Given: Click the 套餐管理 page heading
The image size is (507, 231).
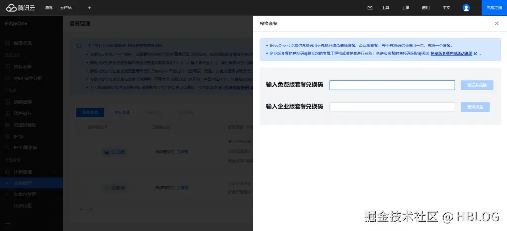Looking at the screenshot, I should [80, 23].
